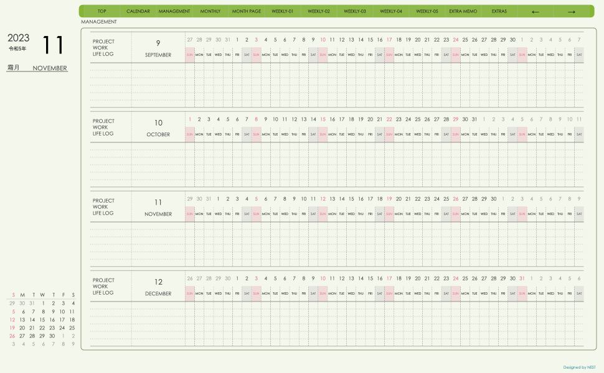
Task: Switch to the CALENDAR tab
Action: 138,11
